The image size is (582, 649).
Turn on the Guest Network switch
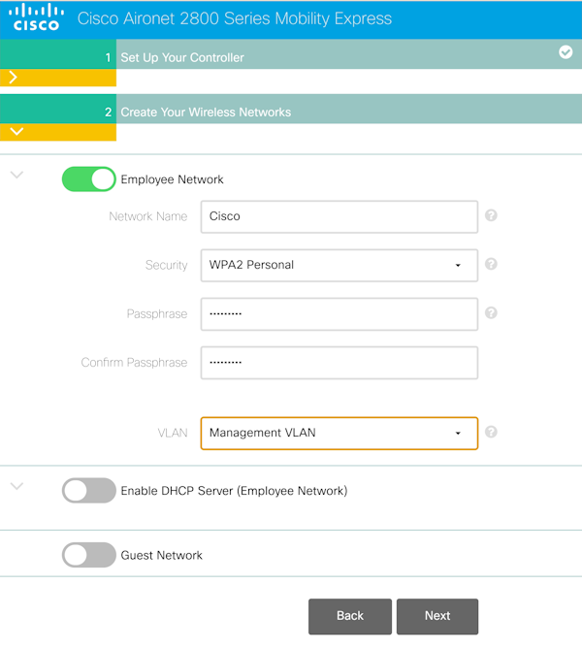coord(88,555)
